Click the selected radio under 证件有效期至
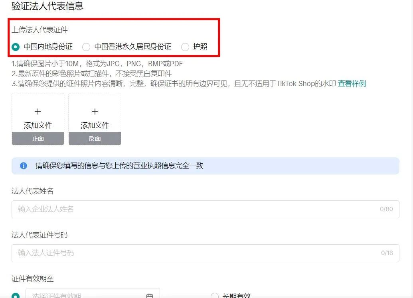The width and height of the screenshot is (413, 298). pos(16,296)
